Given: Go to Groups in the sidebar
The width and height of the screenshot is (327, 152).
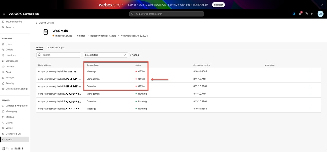Looking at the screenshot, I should (x=9, y=50).
